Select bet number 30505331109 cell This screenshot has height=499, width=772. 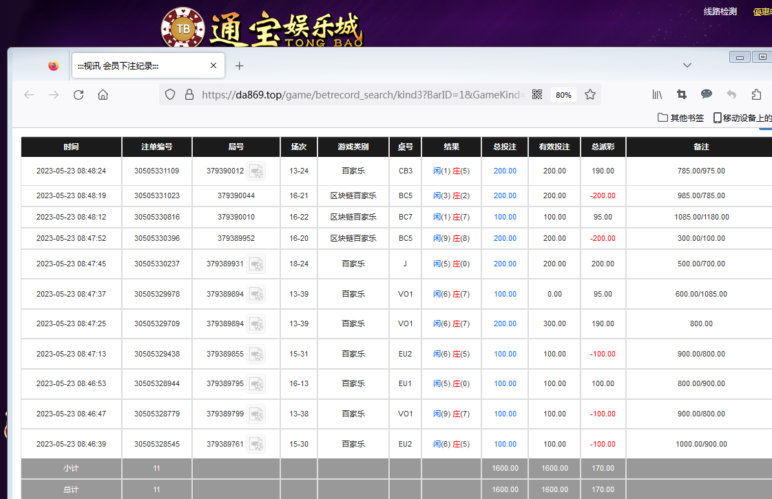pyautogui.click(x=157, y=171)
